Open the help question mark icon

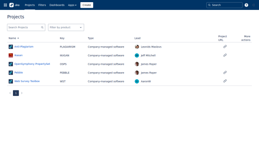246,5
